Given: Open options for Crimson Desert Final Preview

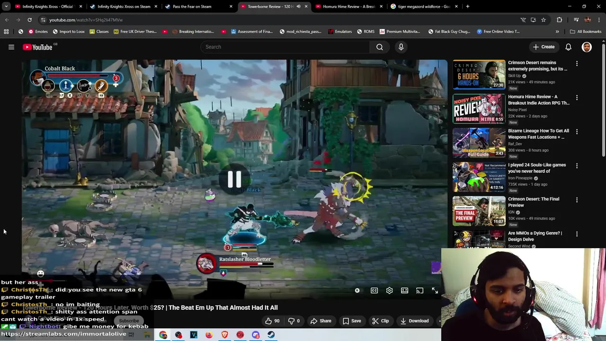Looking at the screenshot, I should point(577,200).
